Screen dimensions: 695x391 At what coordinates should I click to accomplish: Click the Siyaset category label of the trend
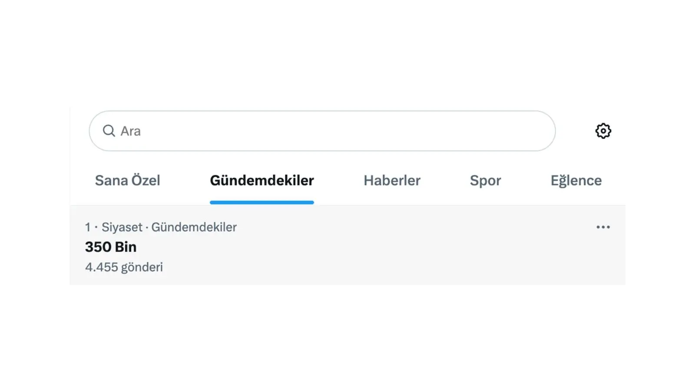(x=122, y=227)
